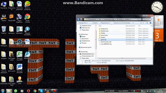Open the данные 2014 Word document
166x93 pixels.
pos(27,43)
